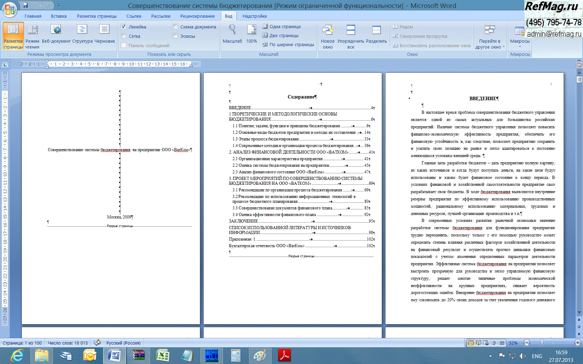Image resolution: width=583 pixels, height=364 pixels.
Task: Enable the Сетка gridlines checkbox
Action: 124,36
